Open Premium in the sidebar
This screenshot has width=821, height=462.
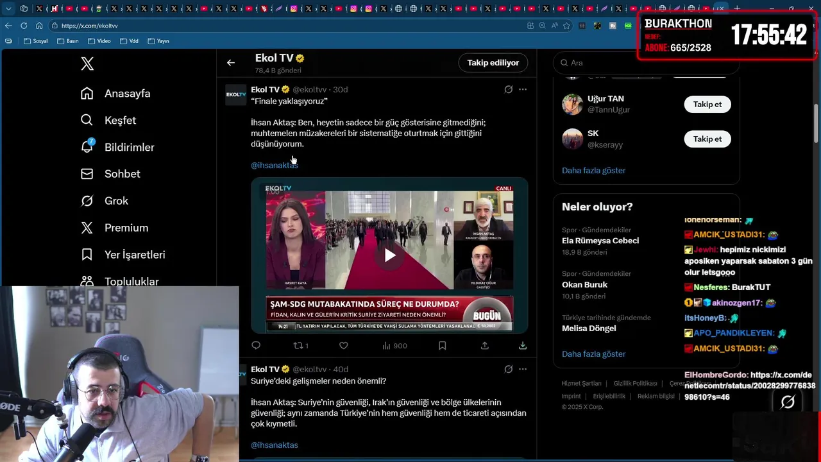pyautogui.click(x=114, y=228)
